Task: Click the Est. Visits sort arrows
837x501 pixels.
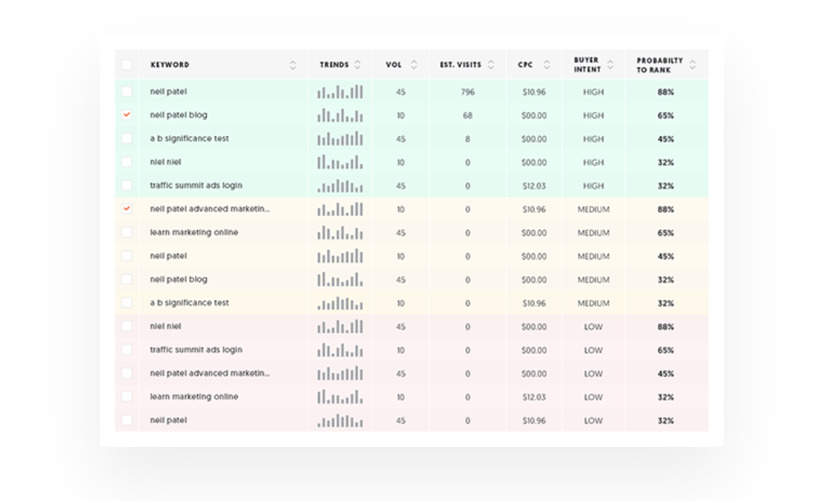Action: [491, 65]
